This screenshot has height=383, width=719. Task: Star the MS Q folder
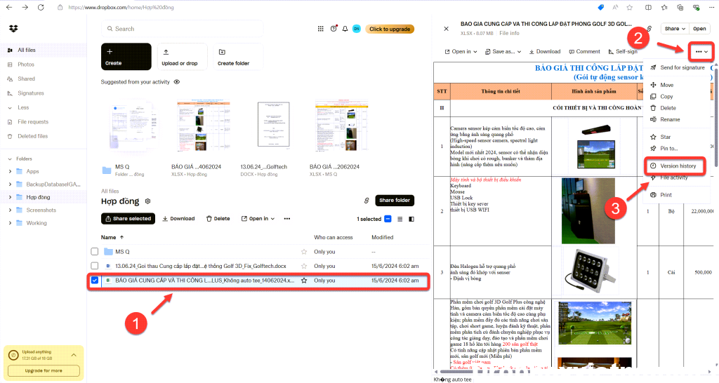click(304, 252)
